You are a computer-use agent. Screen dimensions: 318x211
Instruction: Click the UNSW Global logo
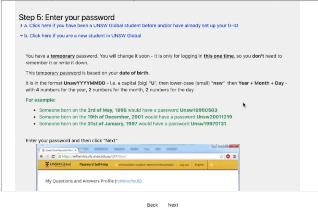click(x=58, y=165)
